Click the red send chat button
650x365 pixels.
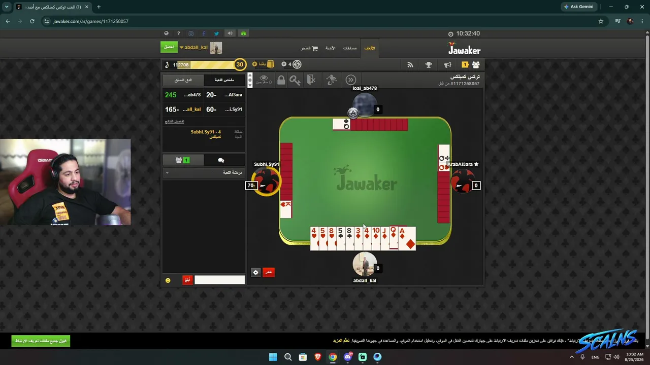(187, 280)
